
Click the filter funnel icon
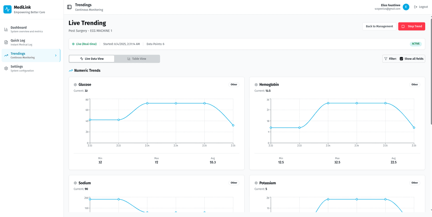pos(386,59)
